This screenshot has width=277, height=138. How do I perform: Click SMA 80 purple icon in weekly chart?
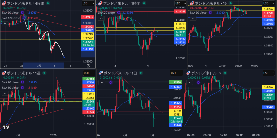tap(23, 87)
